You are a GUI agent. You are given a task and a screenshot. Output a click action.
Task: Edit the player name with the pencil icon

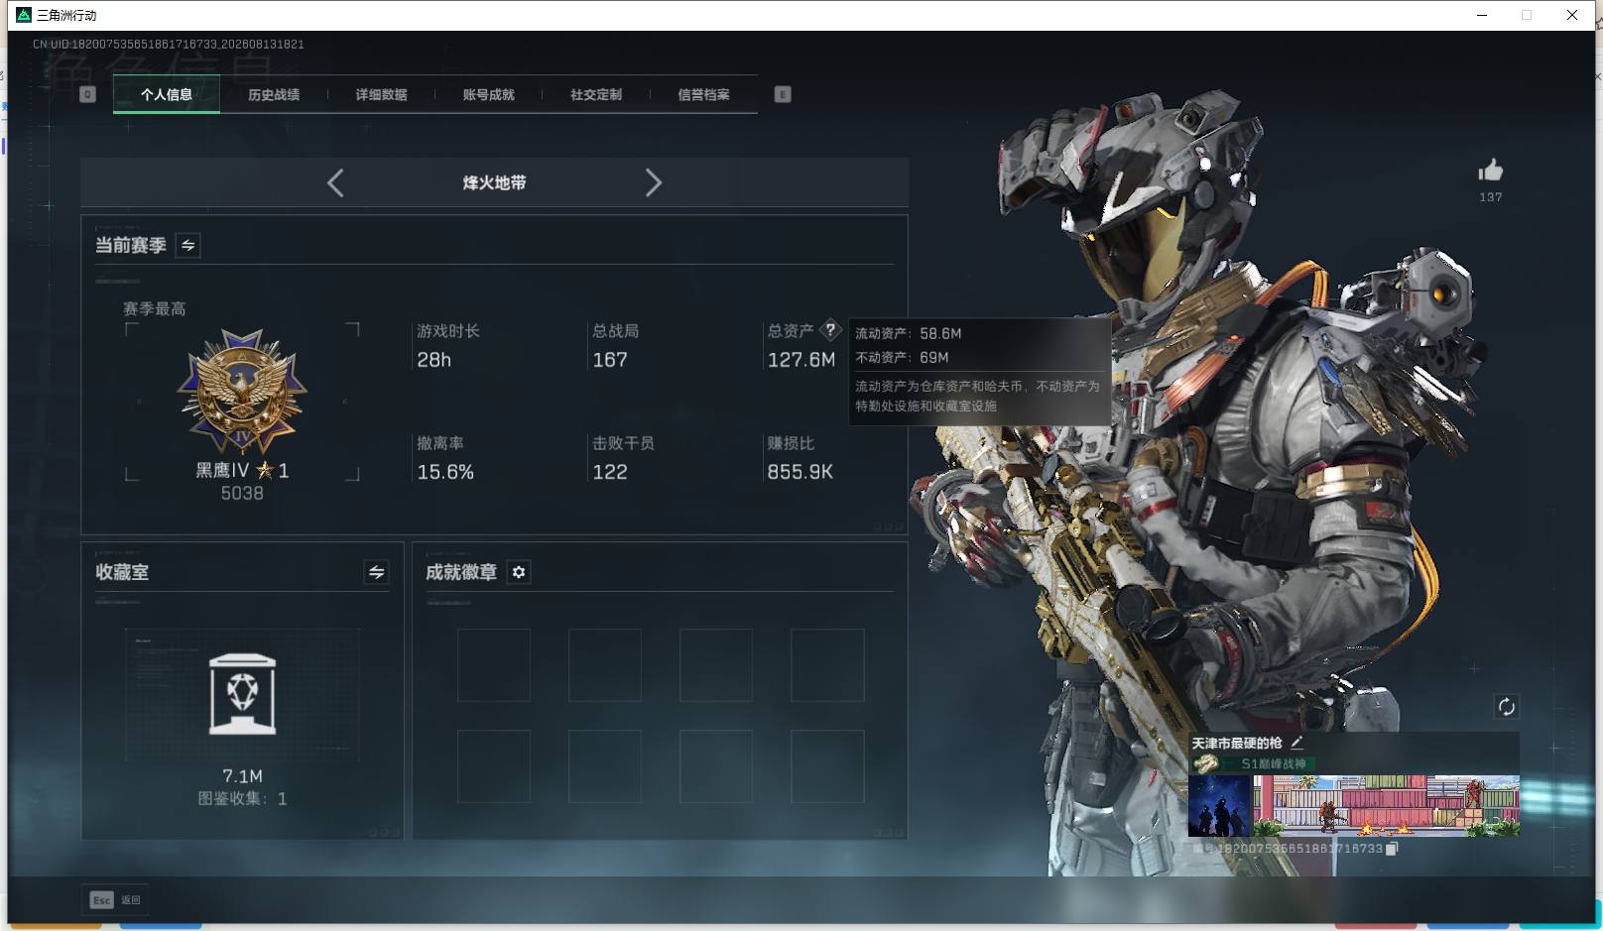[1296, 742]
